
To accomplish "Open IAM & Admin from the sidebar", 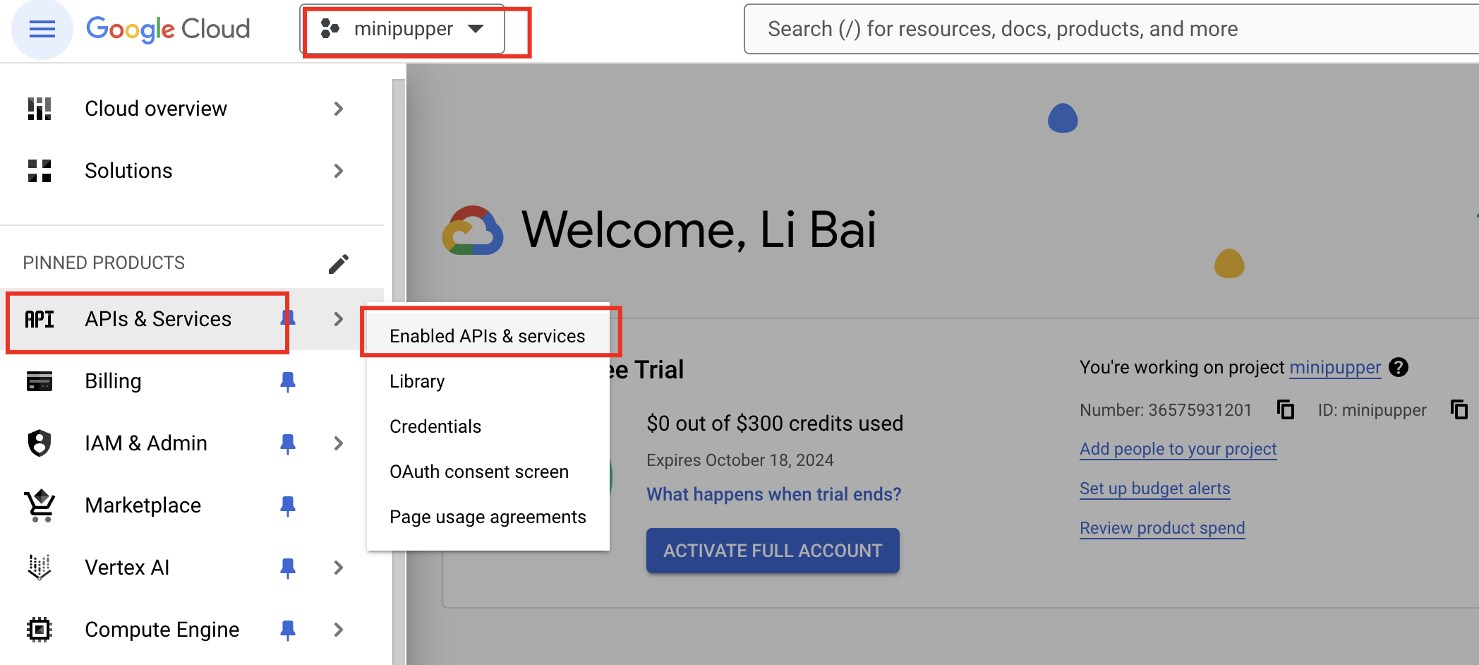I will tap(145, 443).
